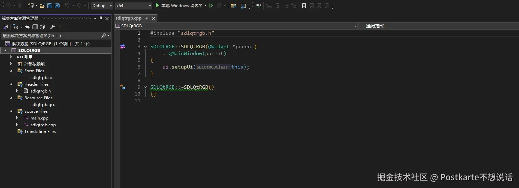Image resolution: width=519 pixels, height=188 pixels.
Task: Collapse the SDLQtRGB project node
Action: click(5, 50)
